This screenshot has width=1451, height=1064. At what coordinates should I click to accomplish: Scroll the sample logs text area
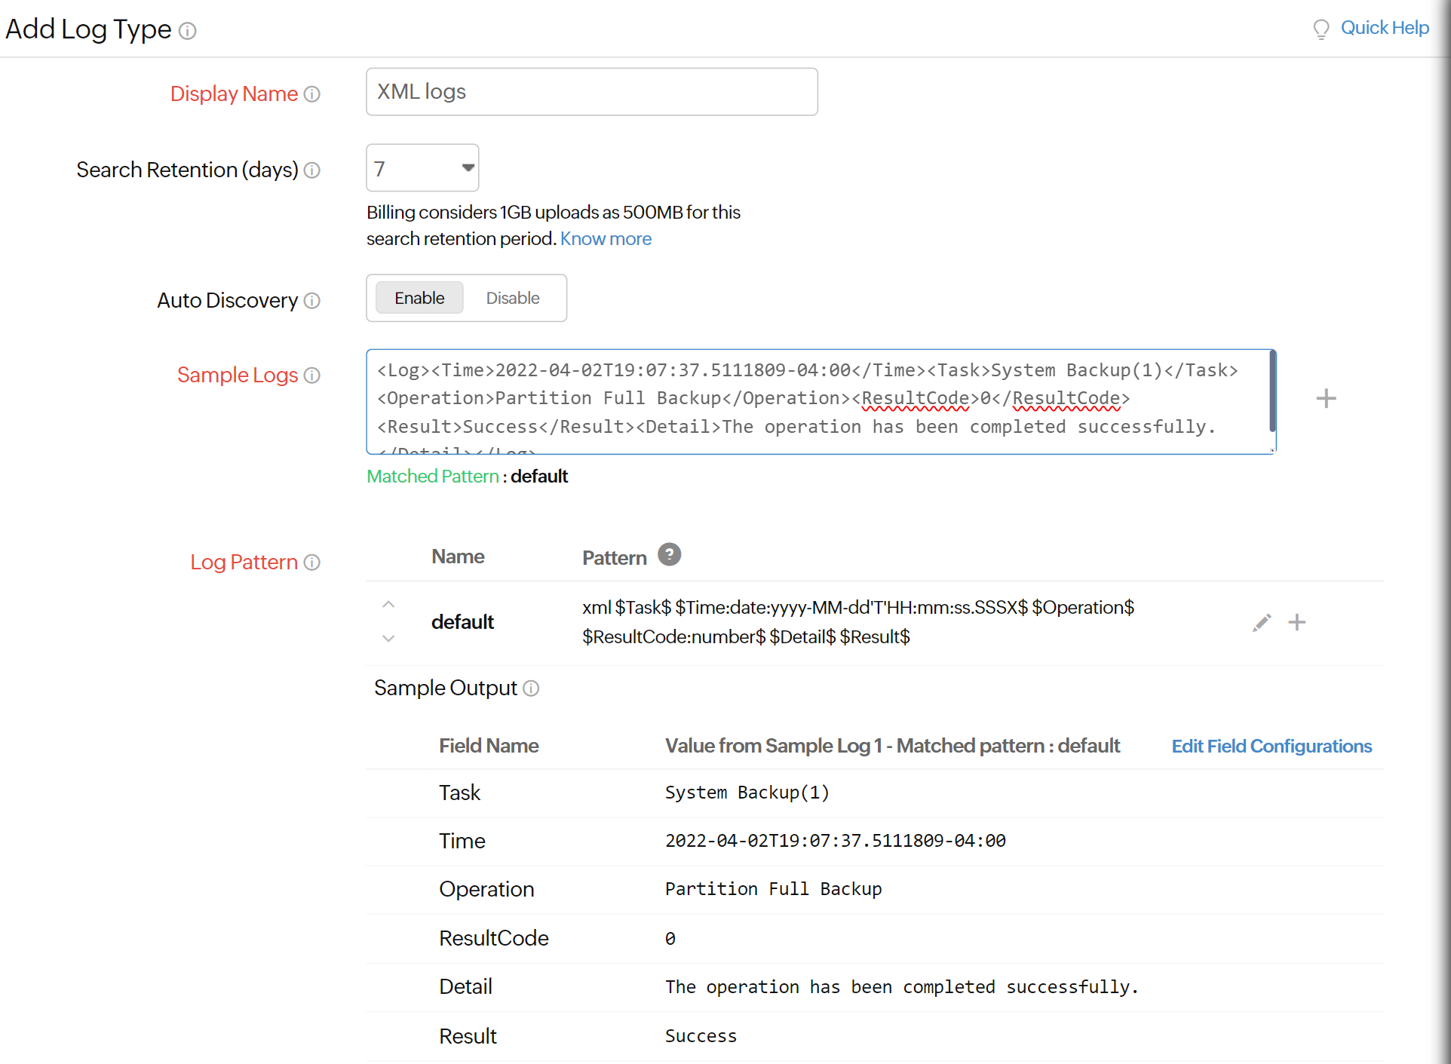coord(1271,399)
